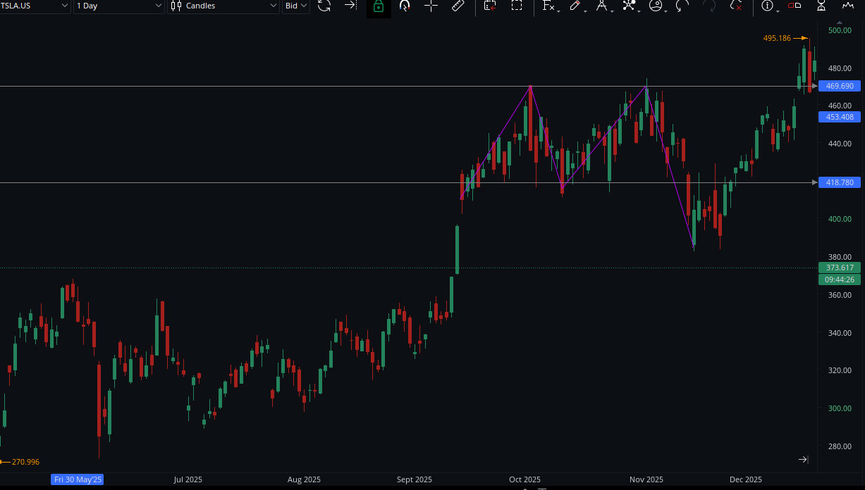The image size is (865, 490).
Task: Open the 1 Day timeframe dropdown
Action: tap(118, 6)
